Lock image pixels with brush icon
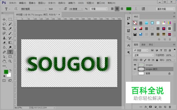The height and width of the screenshot is (110, 177). pos(145,60)
